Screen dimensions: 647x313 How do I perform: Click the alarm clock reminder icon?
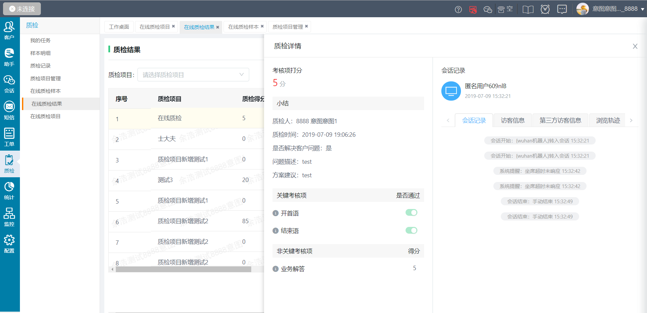[x=545, y=9]
